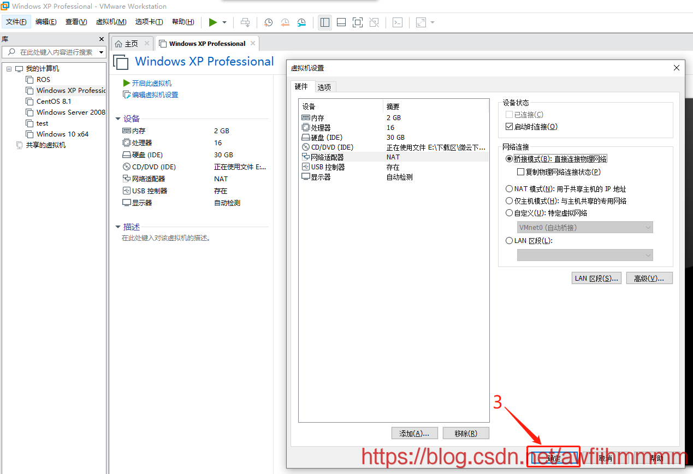693x474 pixels.
Task: Select Windows 10 x64 in library tree
Action: coord(62,134)
